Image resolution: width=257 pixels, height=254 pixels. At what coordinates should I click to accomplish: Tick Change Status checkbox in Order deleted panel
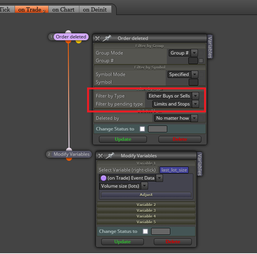[x=142, y=129]
